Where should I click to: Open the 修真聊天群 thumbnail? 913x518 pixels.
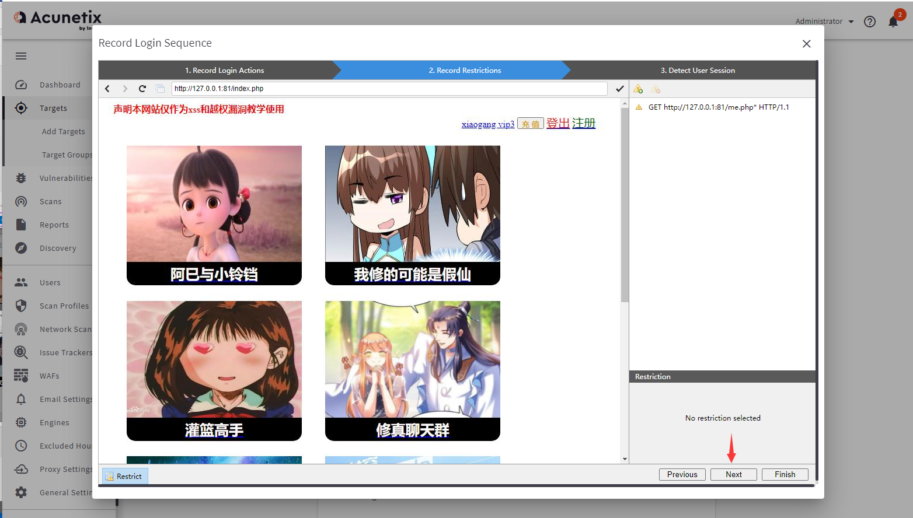point(413,371)
